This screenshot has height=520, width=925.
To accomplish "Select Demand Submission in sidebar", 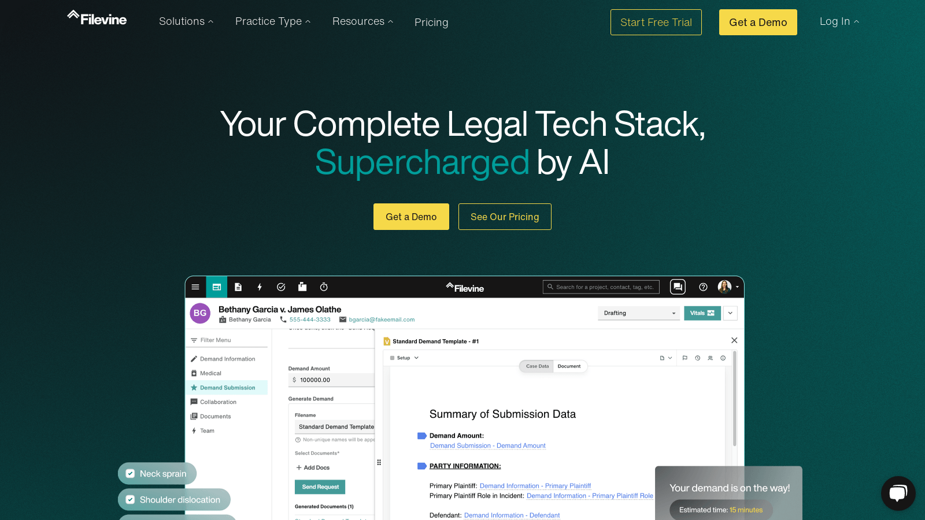I will coord(227,388).
